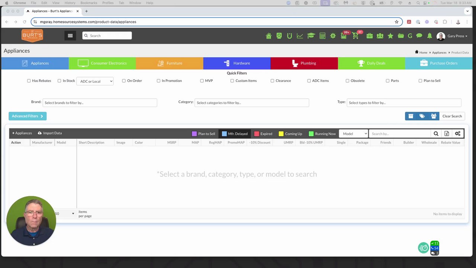Screen dimensions: 476x268
Task: Switch to the Furniture tab
Action: tap(170, 63)
